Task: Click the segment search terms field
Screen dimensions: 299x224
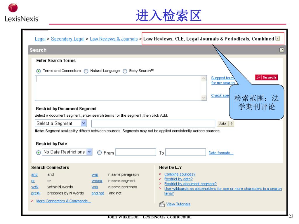Action: click(x=153, y=123)
